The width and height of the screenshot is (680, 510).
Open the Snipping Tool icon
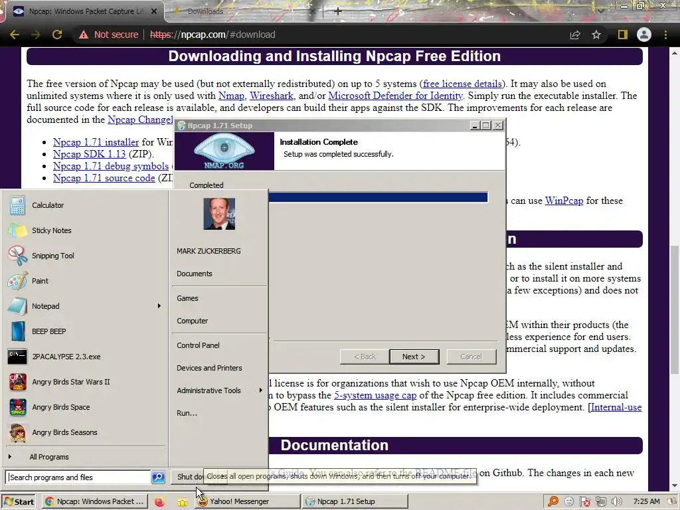coord(17,256)
